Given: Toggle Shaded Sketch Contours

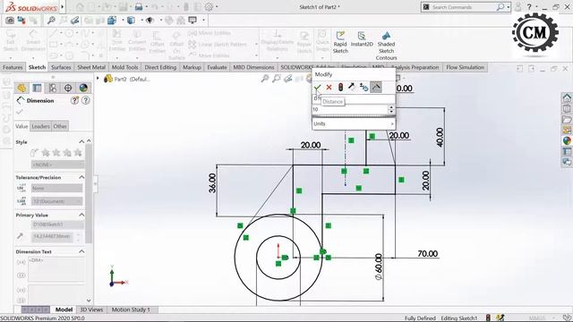Looking at the screenshot, I should pyautogui.click(x=386, y=46).
